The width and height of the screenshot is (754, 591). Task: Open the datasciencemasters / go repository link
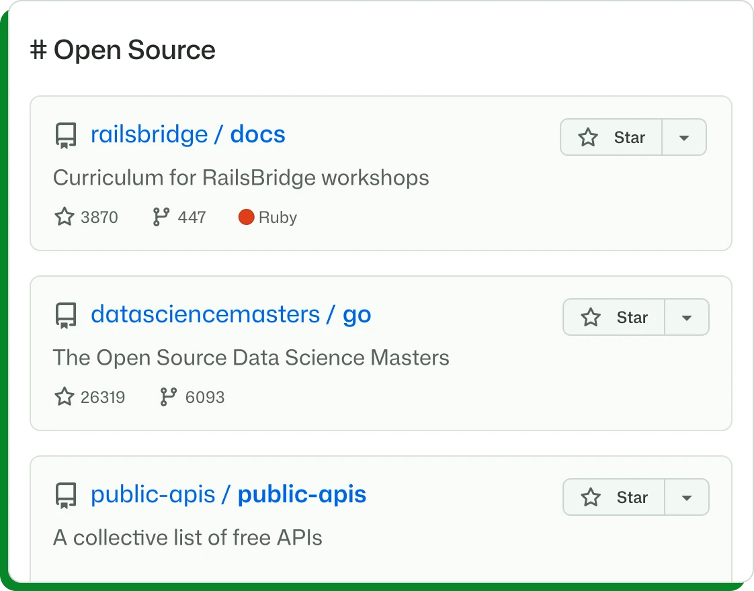[x=231, y=315]
